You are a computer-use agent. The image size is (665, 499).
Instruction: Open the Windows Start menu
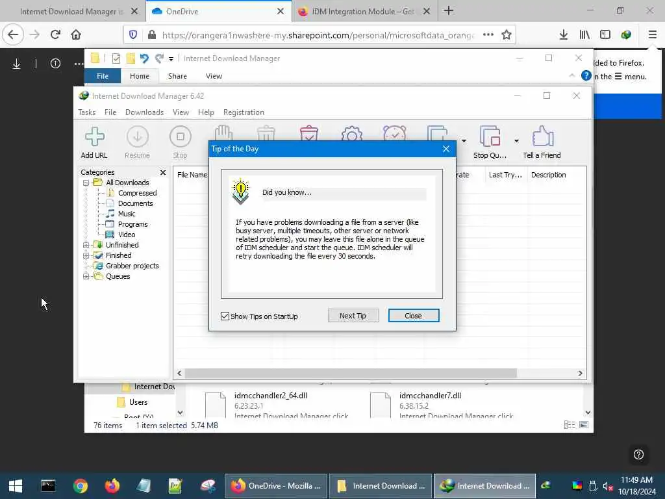16,486
